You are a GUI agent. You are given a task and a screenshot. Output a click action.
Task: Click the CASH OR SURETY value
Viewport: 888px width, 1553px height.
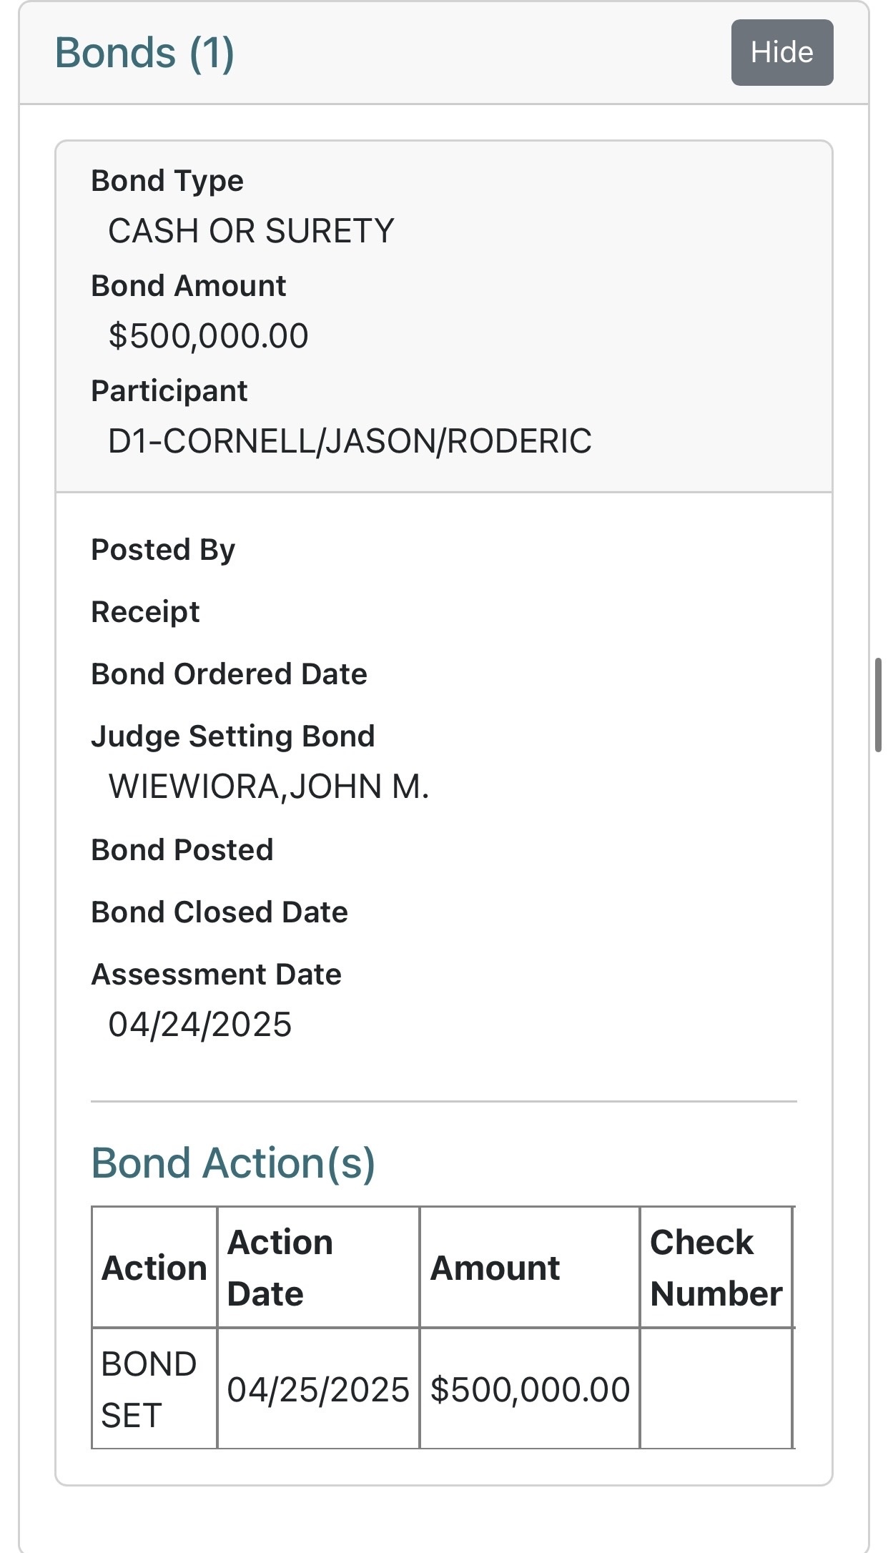click(x=251, y=231)
